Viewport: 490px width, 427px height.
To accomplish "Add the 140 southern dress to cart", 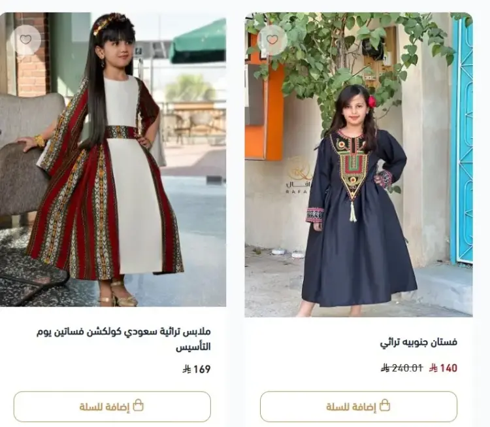I will (359, 406).
